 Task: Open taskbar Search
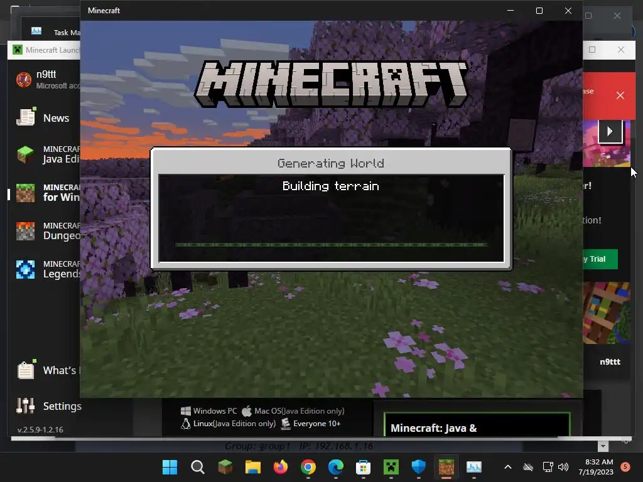pyautogui.click(x=198, y=467)
